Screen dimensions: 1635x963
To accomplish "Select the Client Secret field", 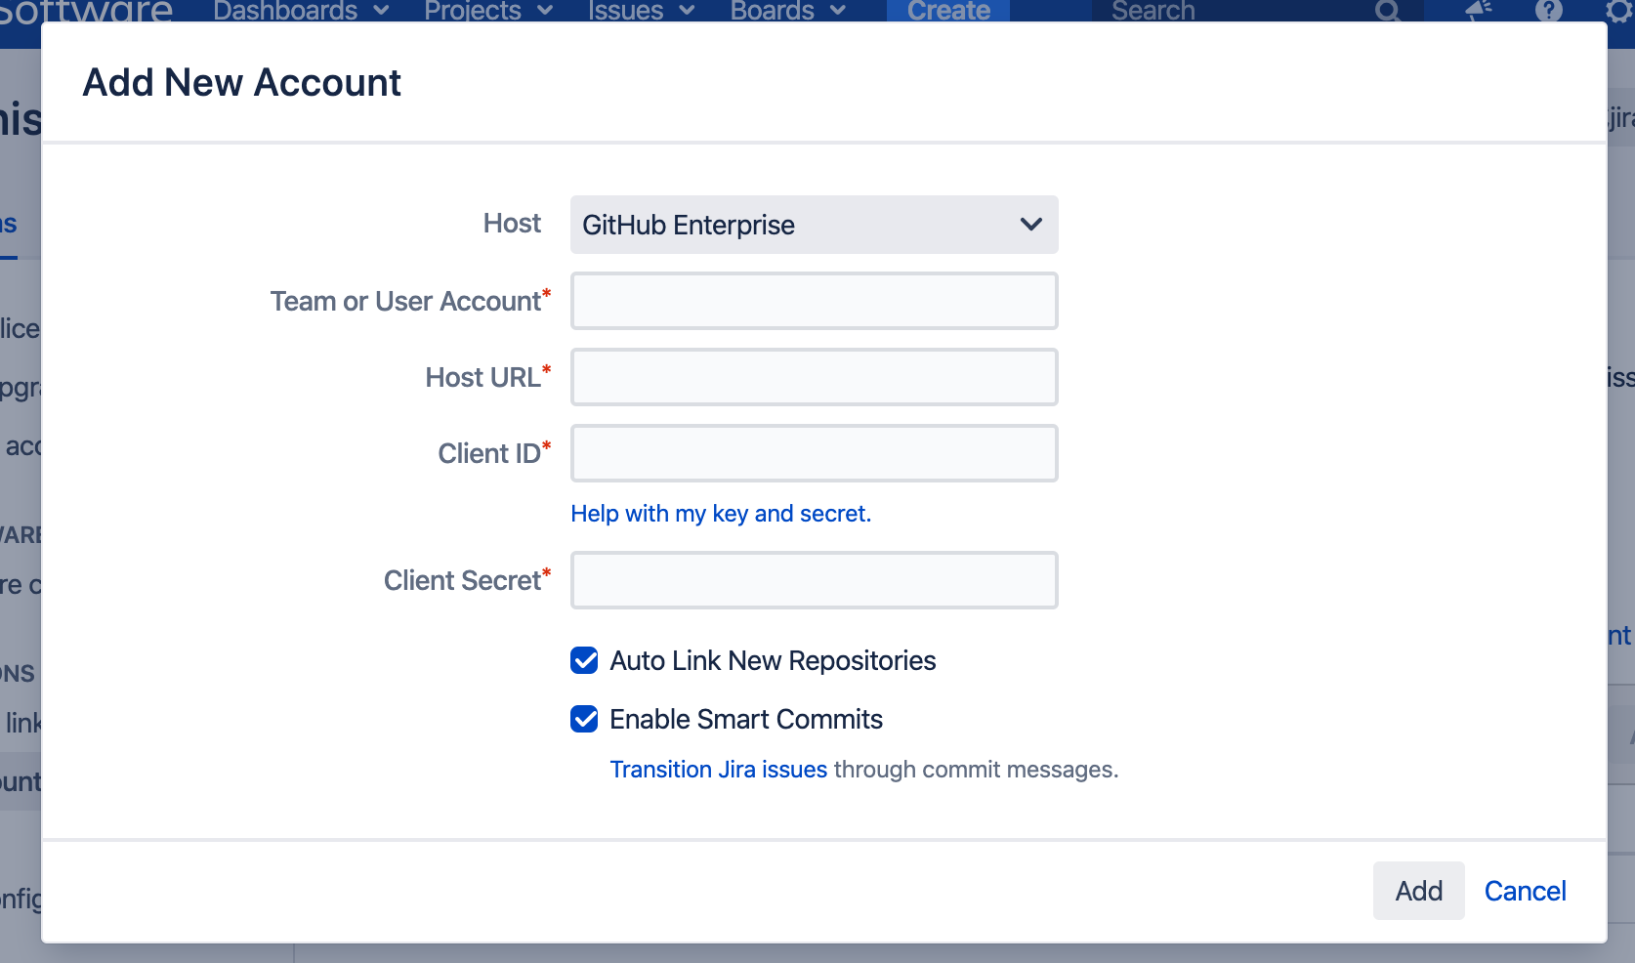I will pyautogui.click(x=814, y=580).
